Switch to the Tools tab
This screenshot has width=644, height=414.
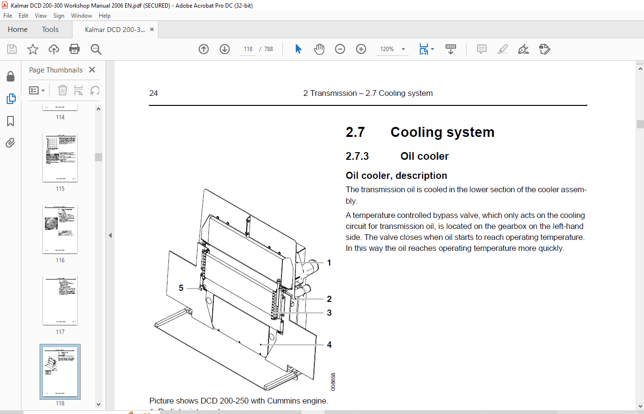[x=50, y=30]
